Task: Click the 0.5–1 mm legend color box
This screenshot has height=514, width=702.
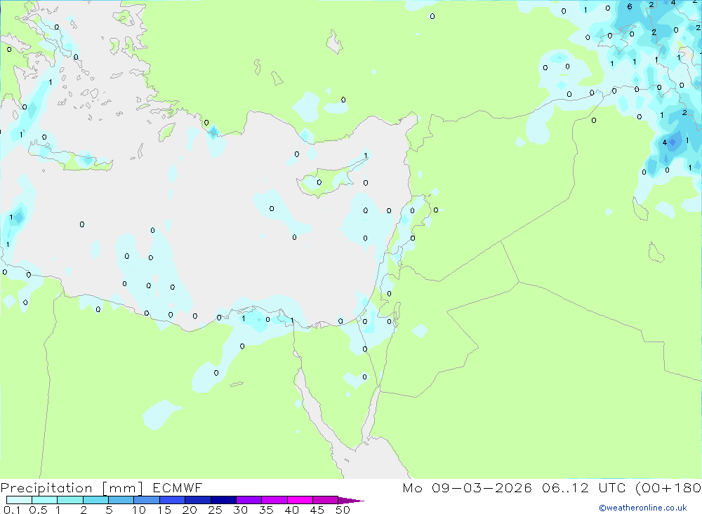Action: coord(44,500)
